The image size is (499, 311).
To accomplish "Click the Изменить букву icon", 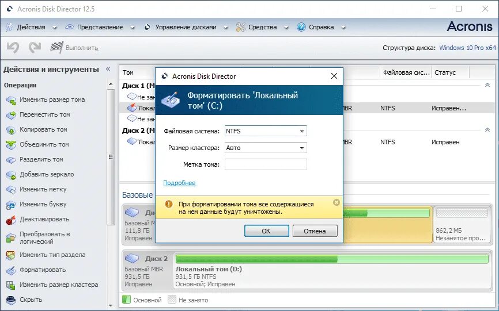I will [x=11, y=205].
